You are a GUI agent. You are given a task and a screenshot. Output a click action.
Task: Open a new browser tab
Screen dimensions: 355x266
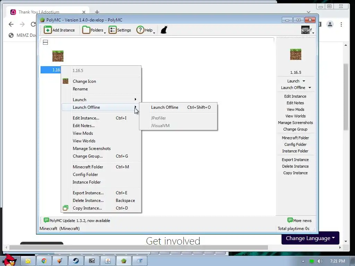tap(97, 12)
